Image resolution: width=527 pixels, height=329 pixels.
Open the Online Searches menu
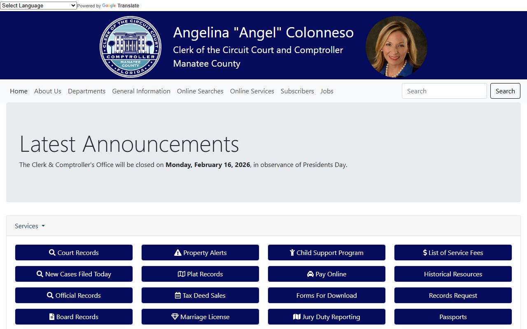tap(200, 91)
